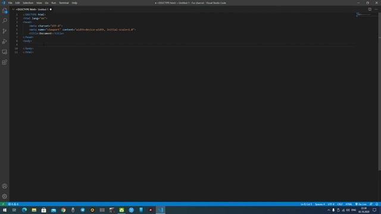Click the volume icon in system tray

(348, 210)
